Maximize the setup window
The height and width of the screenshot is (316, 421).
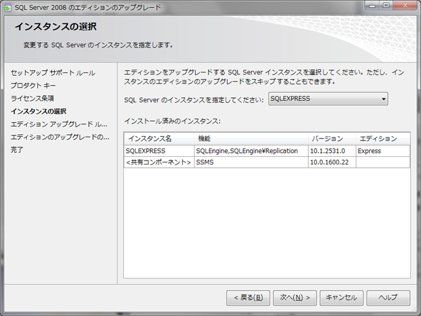tap(386, 6)
